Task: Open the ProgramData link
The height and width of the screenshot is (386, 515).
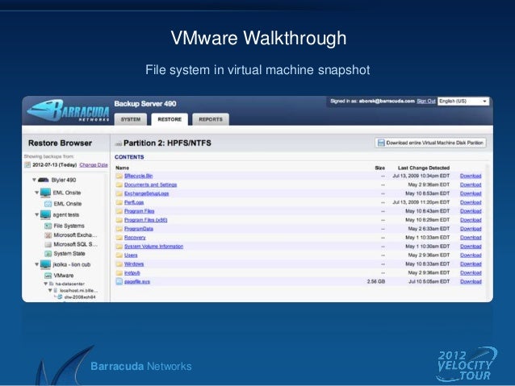Action: tap(139, 229)
